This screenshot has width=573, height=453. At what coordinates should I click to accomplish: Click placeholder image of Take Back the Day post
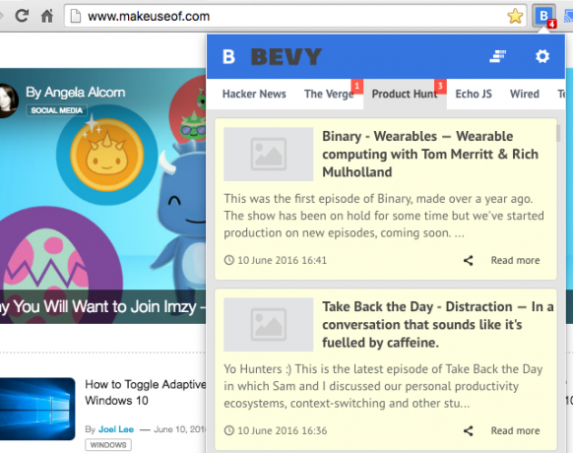click(268, 324)
